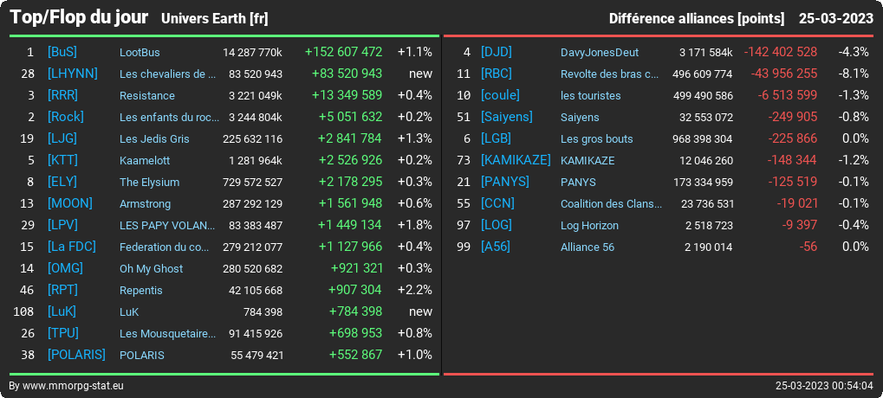Open the [LuK] alliance tag
The height and width of the screenshot is (398, 883).
(62, 312)
